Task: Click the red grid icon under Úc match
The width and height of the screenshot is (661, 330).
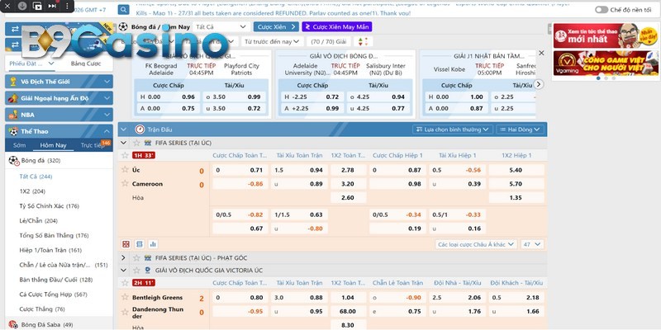Action: (x=126, y=244)
